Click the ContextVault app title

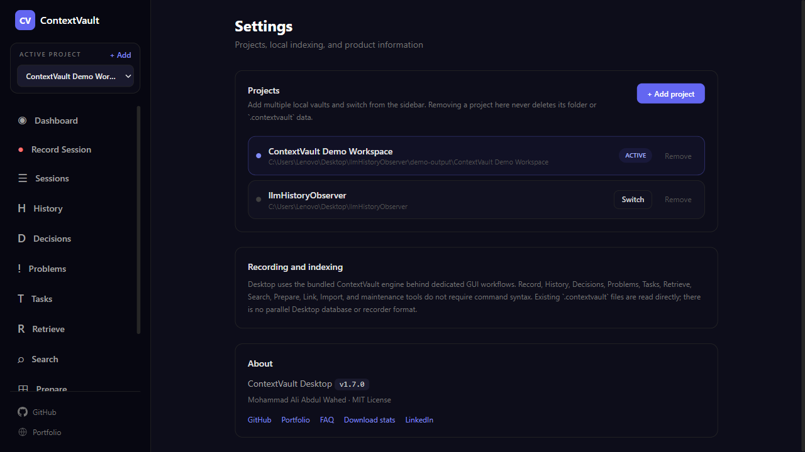[70, 20]
